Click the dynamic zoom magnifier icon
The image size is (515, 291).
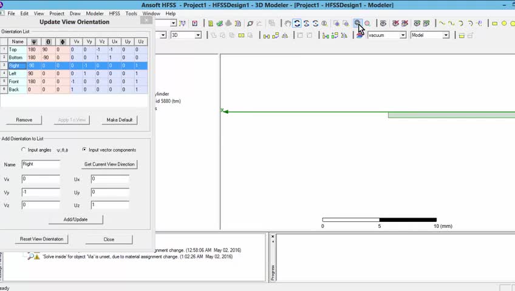[324, 24]
